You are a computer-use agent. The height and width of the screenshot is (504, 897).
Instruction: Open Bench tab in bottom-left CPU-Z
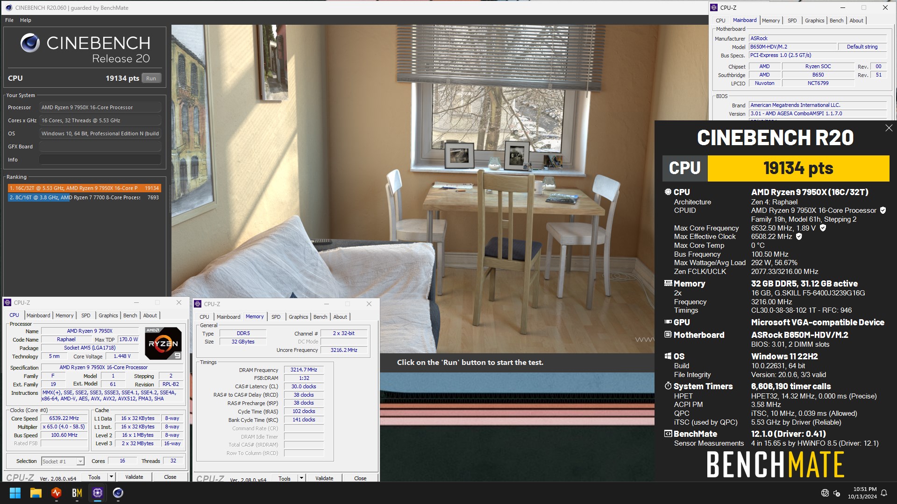pyautogui.click(x=130, y=315)
